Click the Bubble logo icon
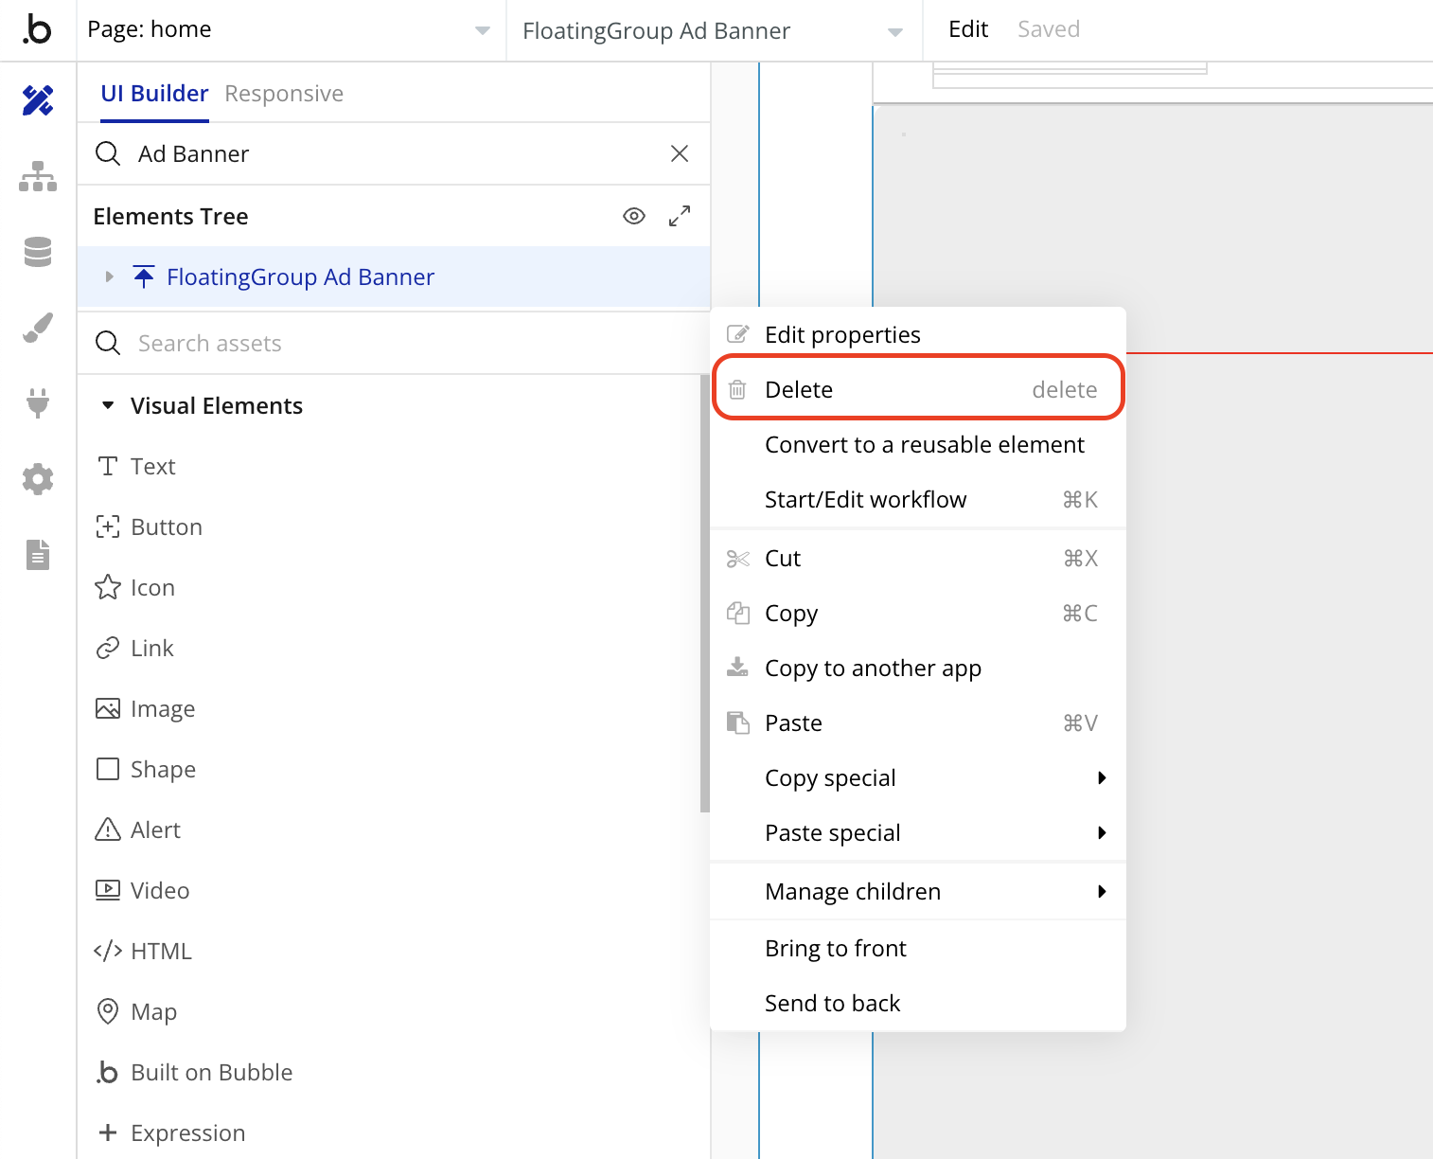 point(38,30)
